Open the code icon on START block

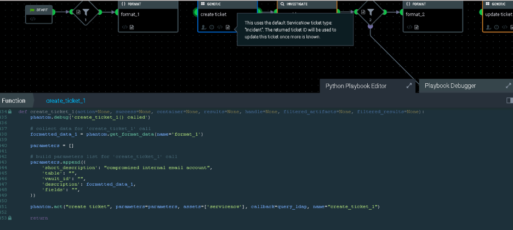click(x=33, y=19)
